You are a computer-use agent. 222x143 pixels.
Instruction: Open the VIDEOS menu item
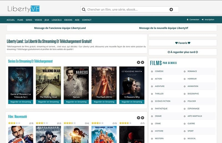click(38, 20)
